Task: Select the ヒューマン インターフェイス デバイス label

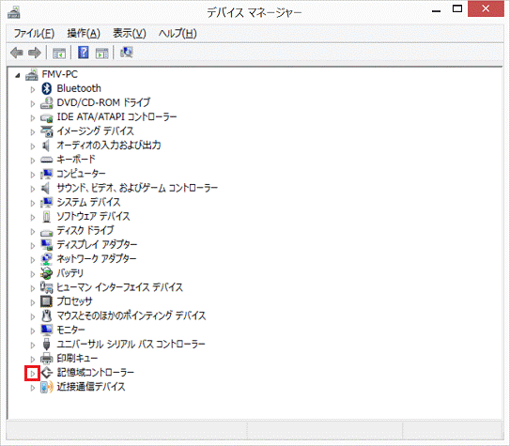Action: [119, 287]
